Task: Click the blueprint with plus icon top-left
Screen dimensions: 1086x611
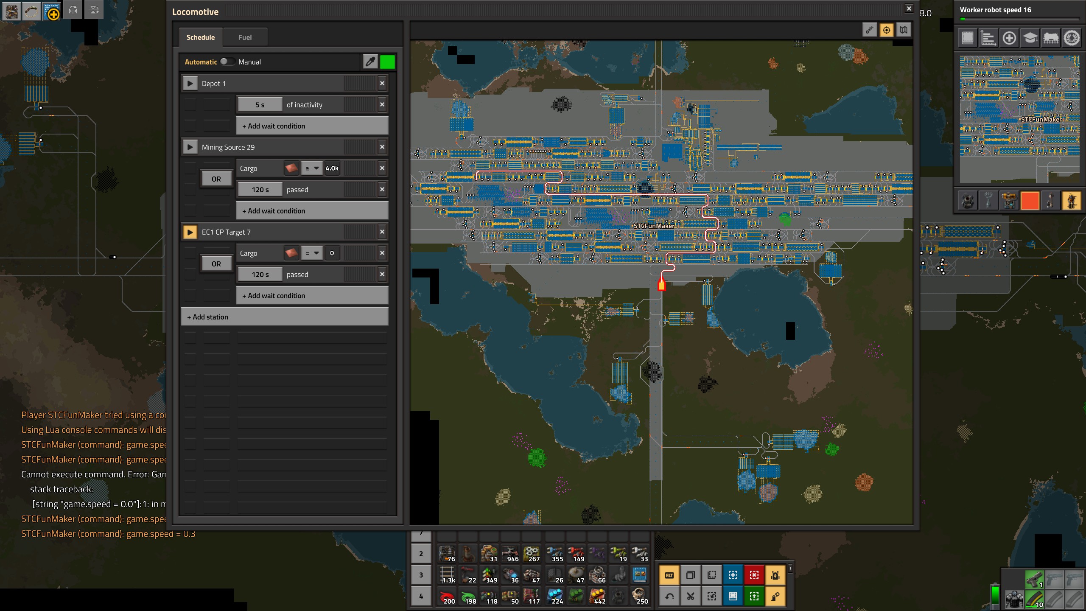Action: 52,11
